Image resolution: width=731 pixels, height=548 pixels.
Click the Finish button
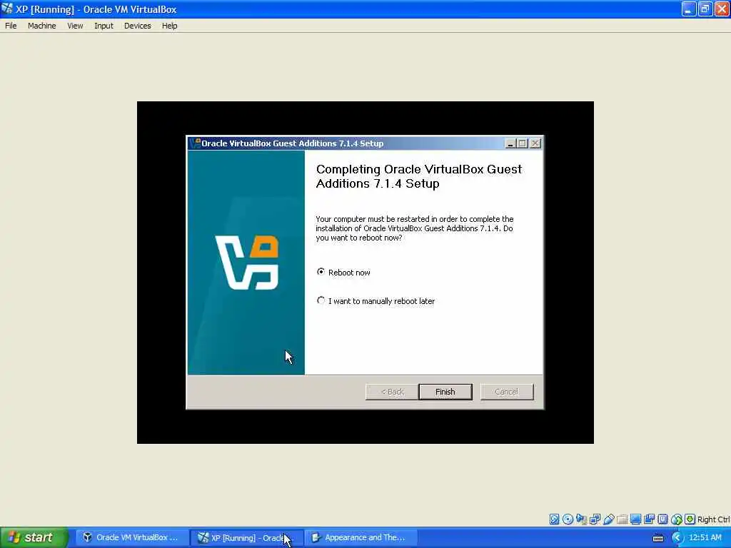click(x=445, y=392)
